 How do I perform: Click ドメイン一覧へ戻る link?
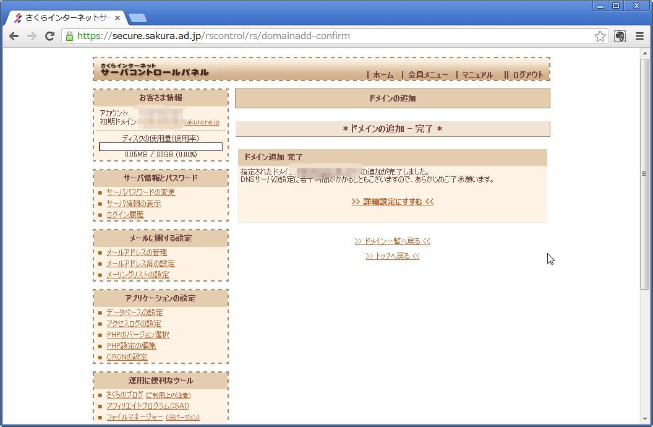392,241
